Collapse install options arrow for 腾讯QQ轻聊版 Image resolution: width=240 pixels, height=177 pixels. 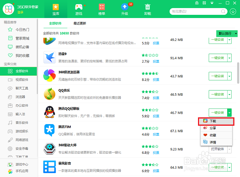coord(230,113)
